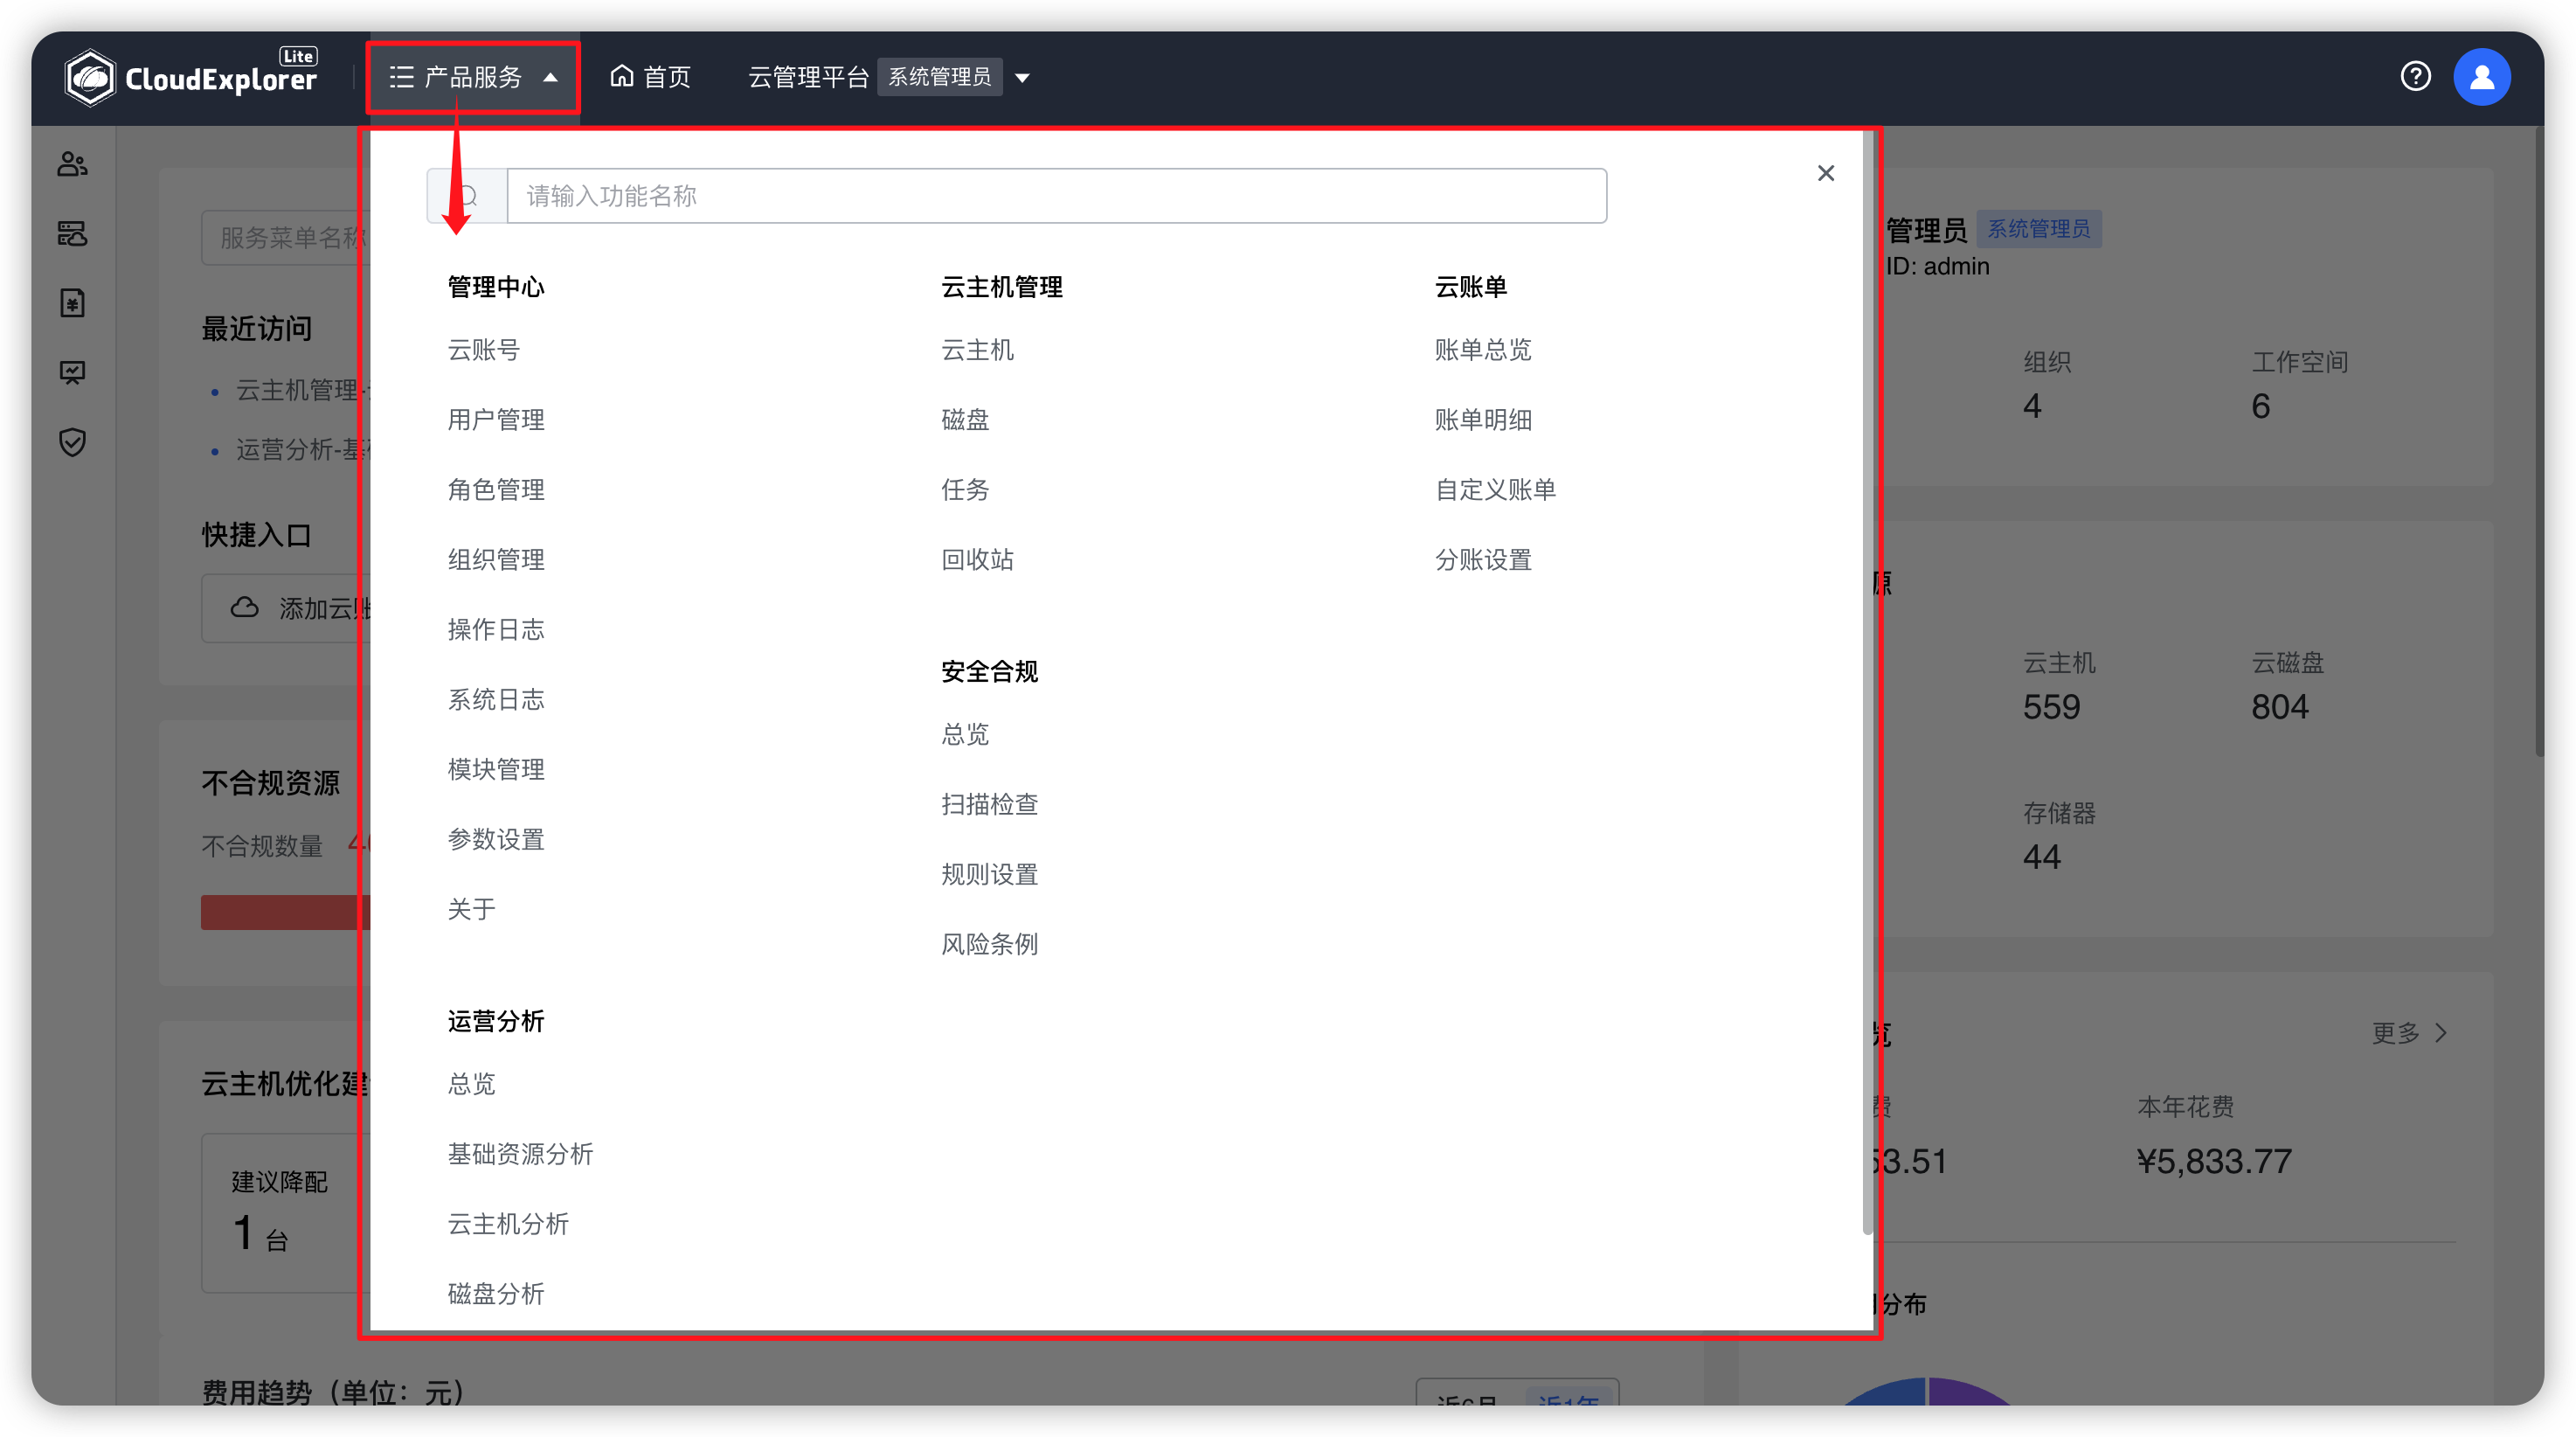Image resolution: width=2576 pixels, height=1437 pixels.
Task: Open 账单总览
Action: [x=1483, y=350]
